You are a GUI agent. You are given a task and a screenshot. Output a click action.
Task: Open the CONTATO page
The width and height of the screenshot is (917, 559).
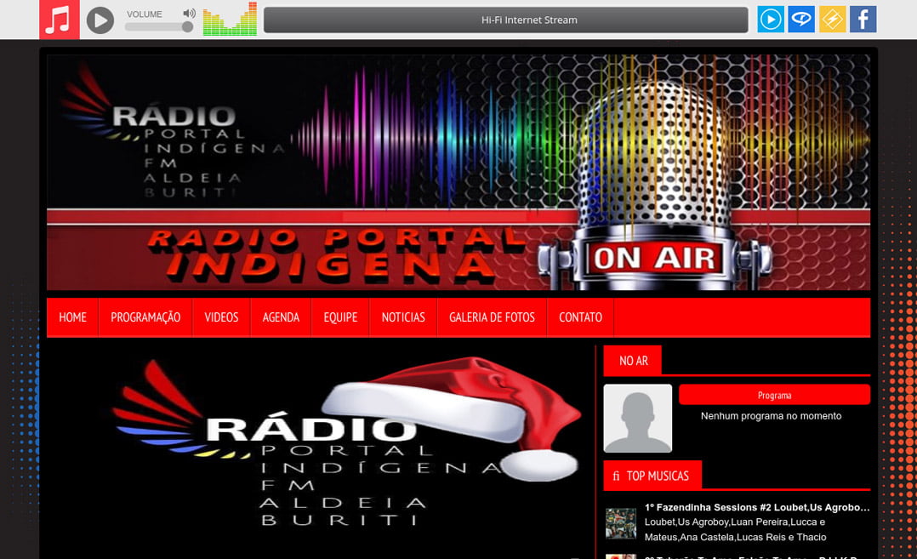pyautogui.click(x=580, y=317)
